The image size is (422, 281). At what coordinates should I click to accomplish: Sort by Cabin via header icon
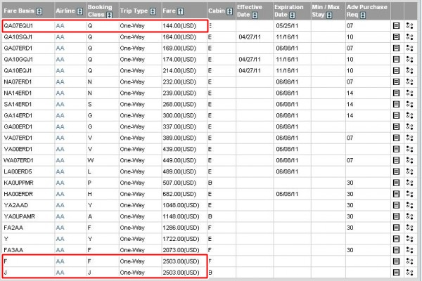coord(229,11)
